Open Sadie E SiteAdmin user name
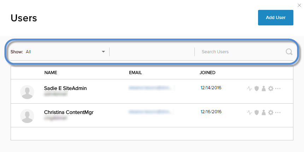The image size is (304, 152). (x=65, y=88)
